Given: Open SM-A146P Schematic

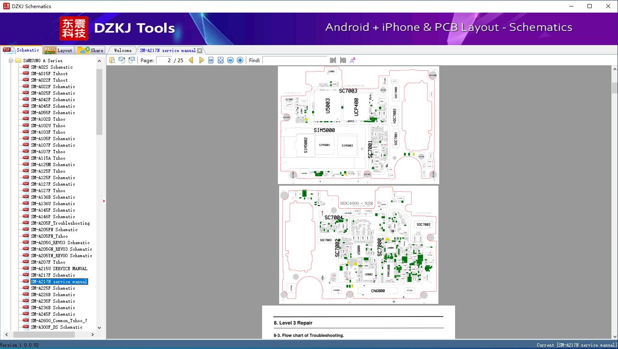Looking at the screenshot, I should (53, 217).
